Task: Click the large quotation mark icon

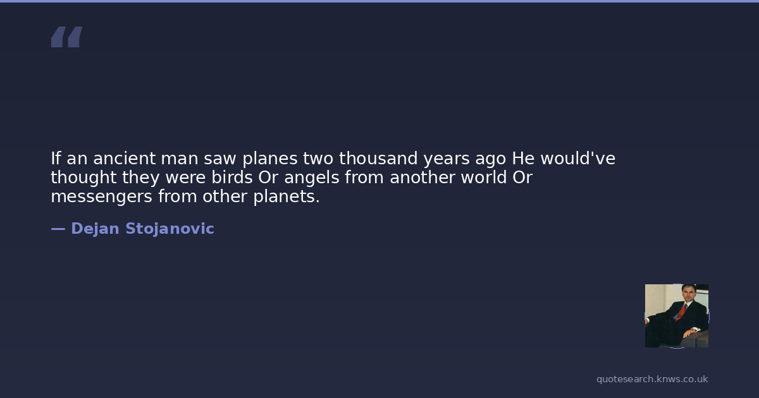Action: (66, 37)
